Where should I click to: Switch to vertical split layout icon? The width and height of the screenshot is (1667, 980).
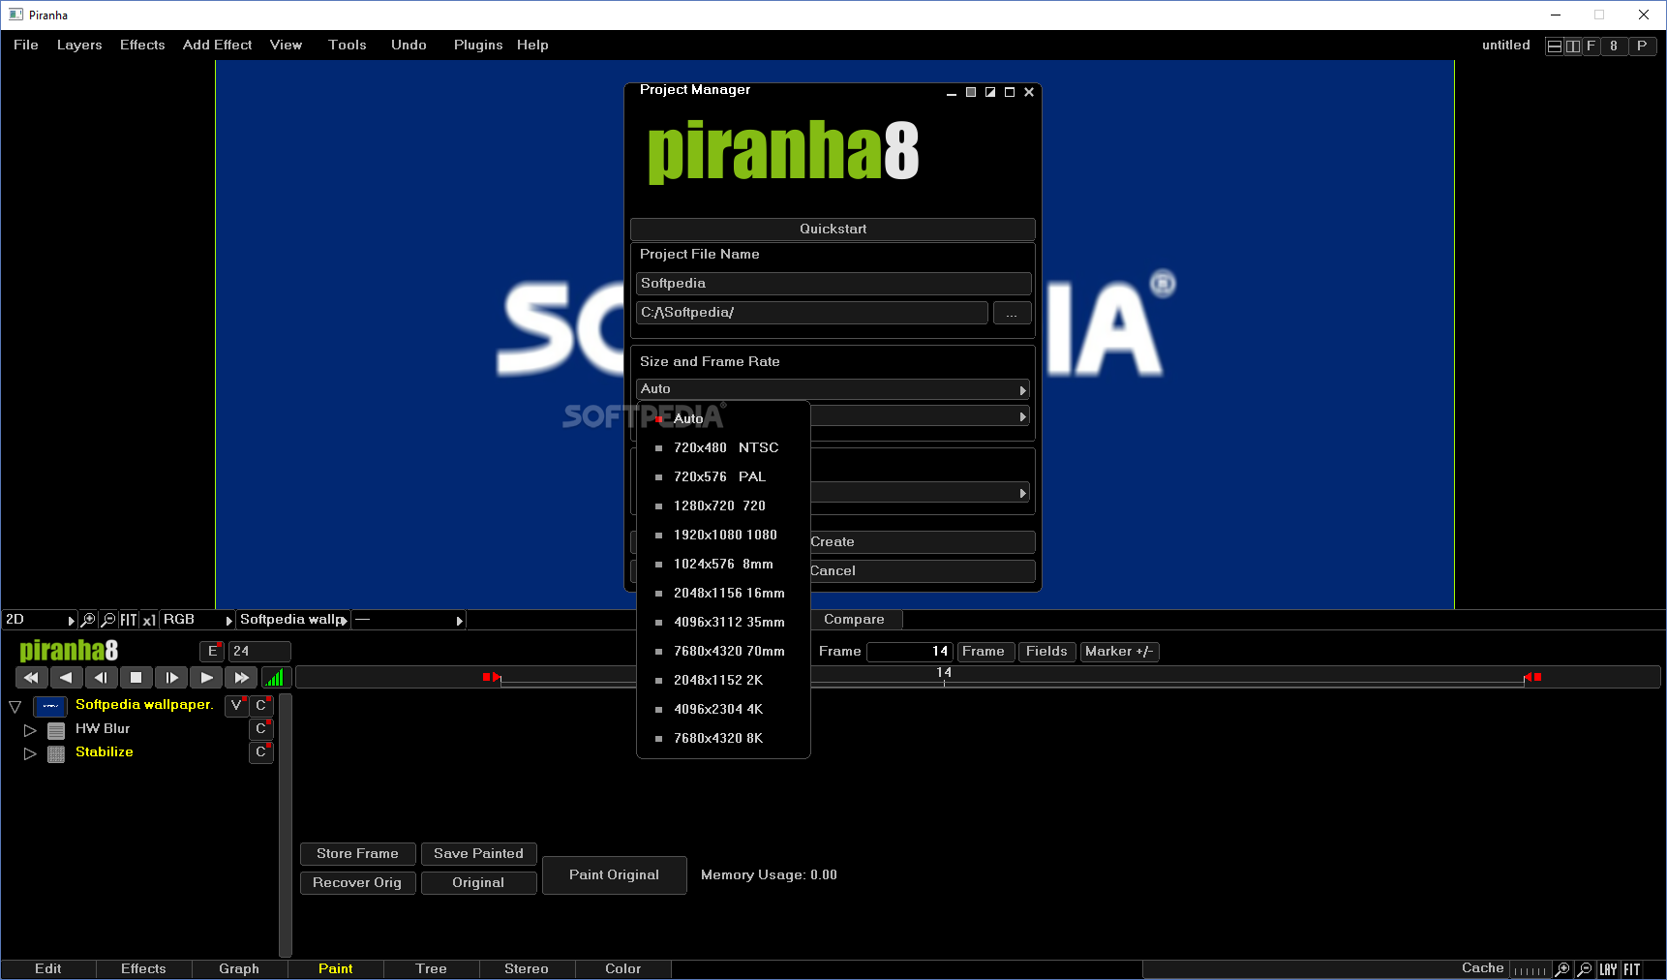1573,46
